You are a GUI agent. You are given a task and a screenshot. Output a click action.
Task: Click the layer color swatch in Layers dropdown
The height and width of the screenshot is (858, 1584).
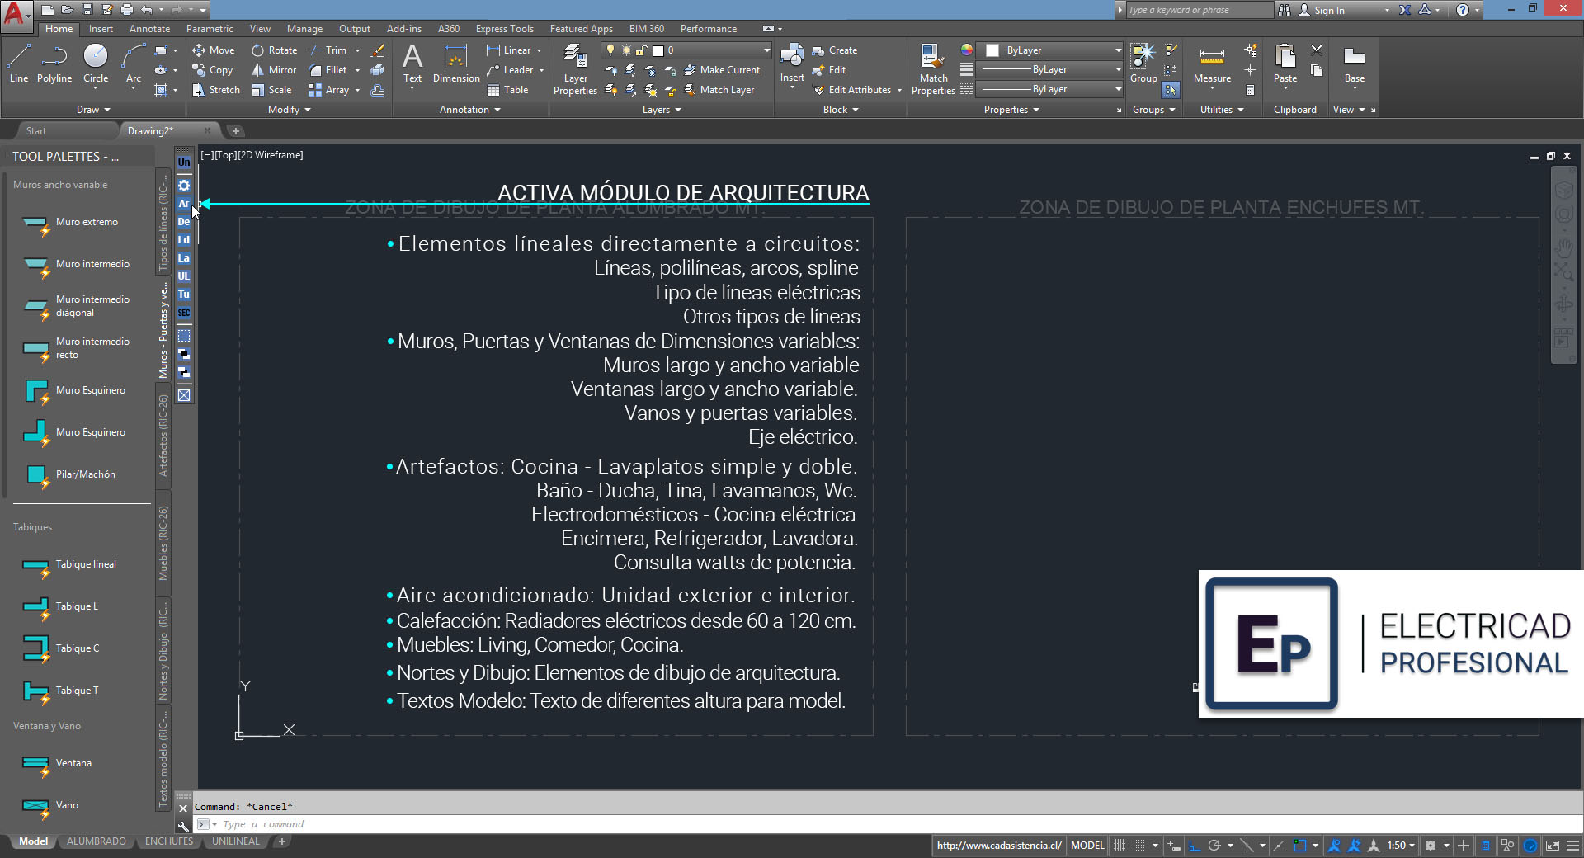[x=658, y=50]
